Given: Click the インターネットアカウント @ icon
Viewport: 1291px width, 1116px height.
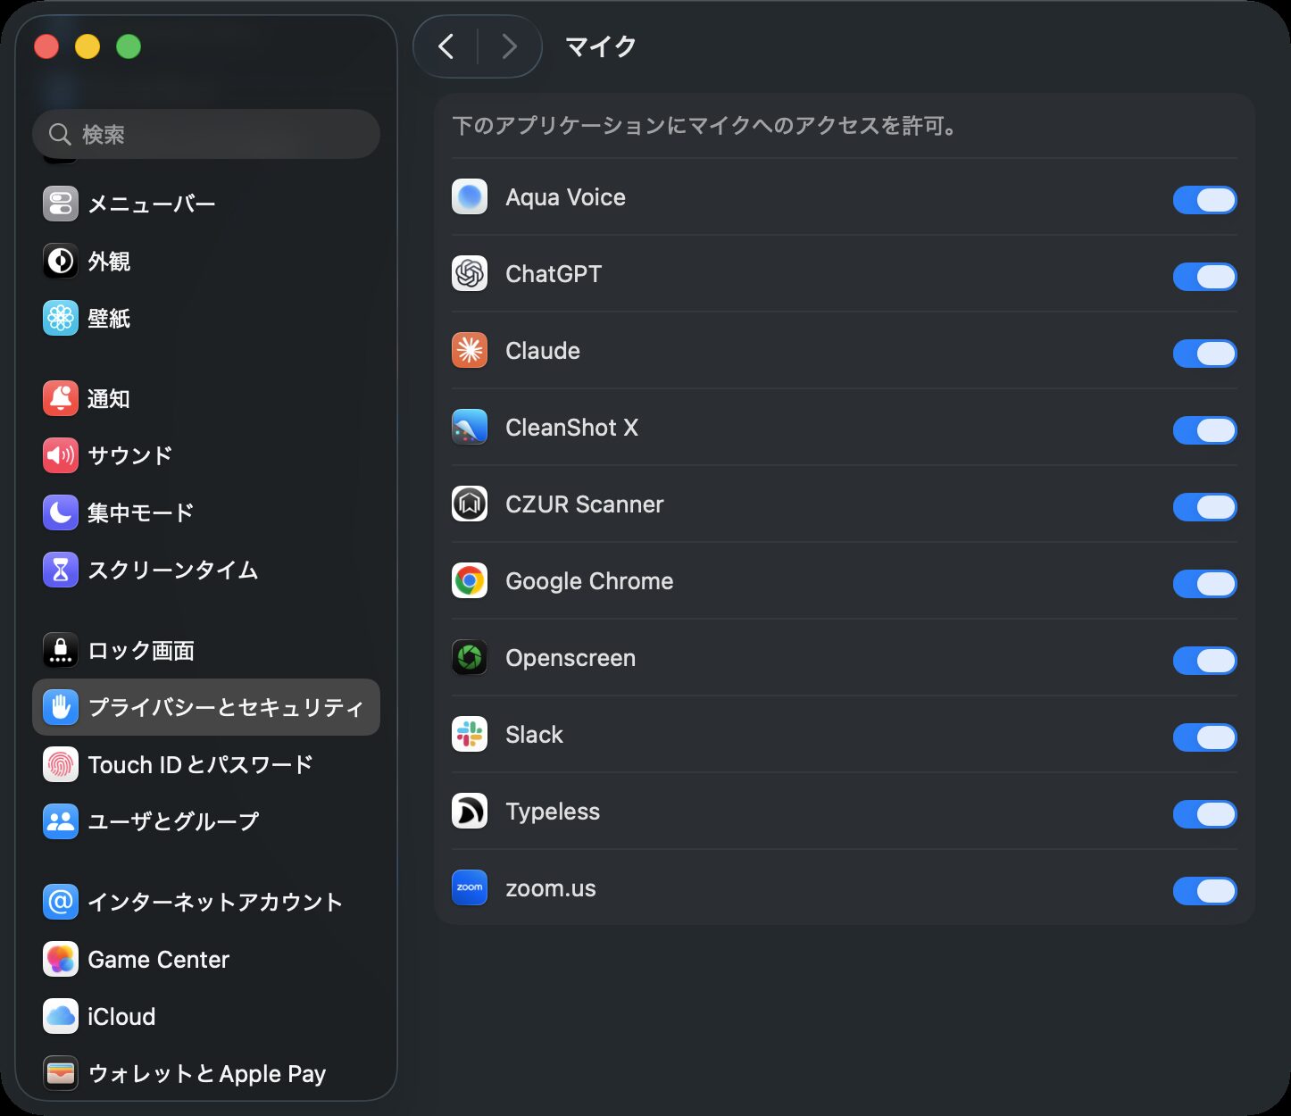Looking at the screenshot, I should (x=61, y=902).
